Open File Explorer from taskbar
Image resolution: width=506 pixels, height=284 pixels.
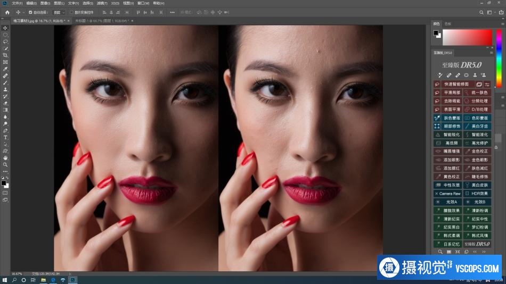[43, 280]
